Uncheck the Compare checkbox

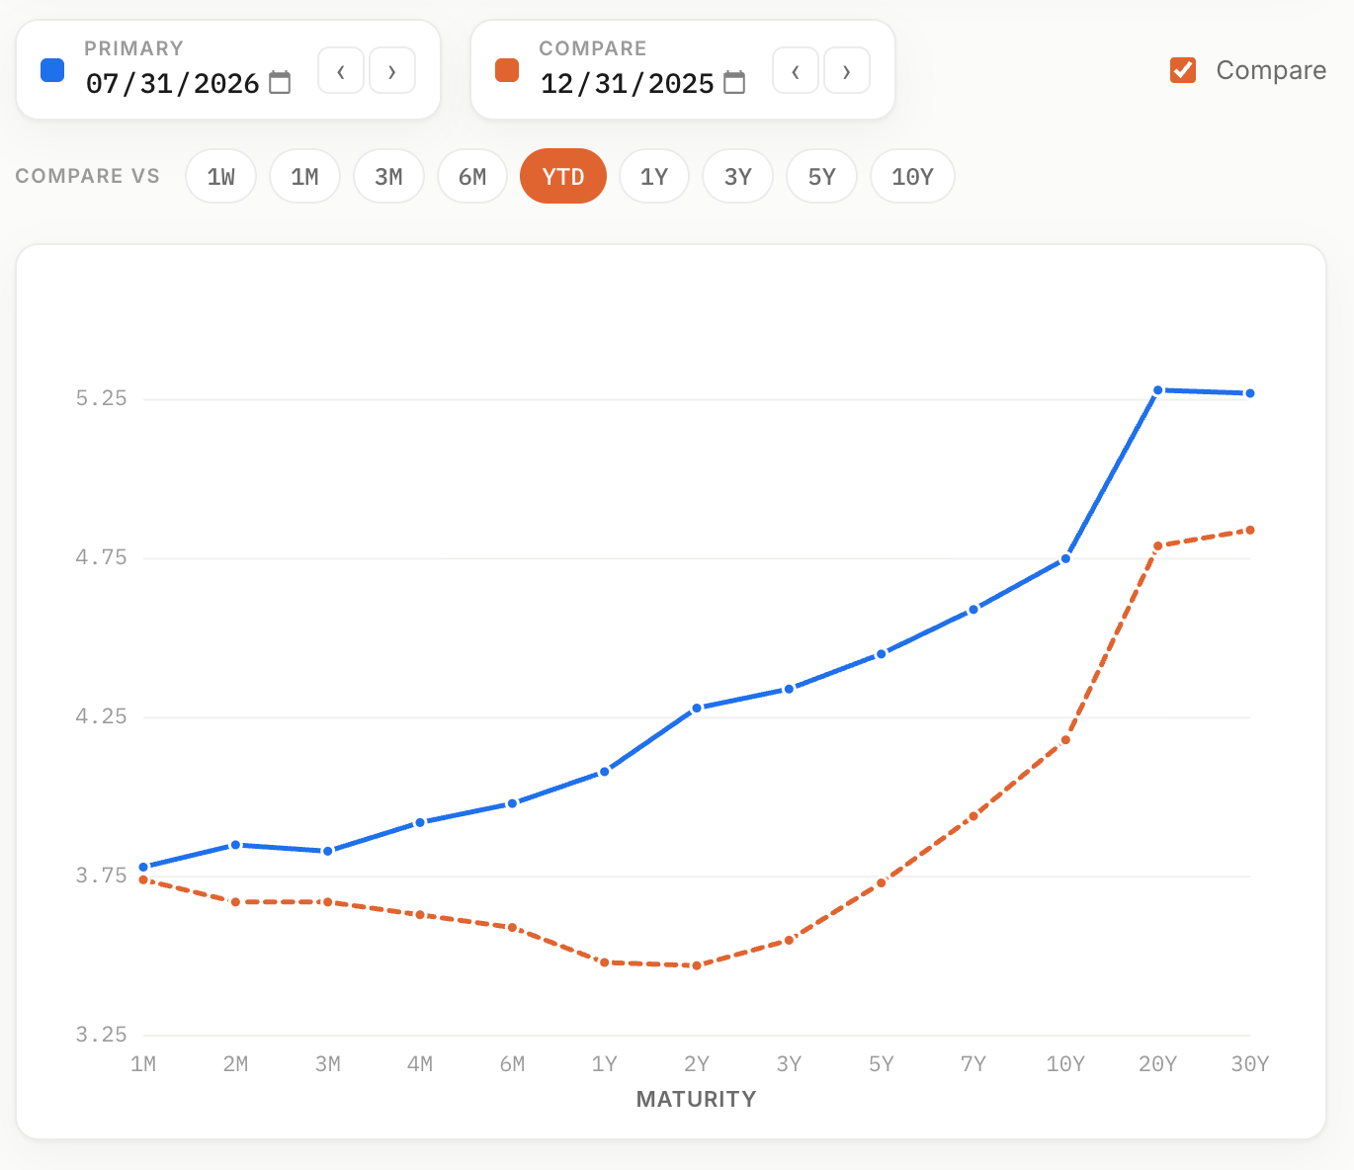point(1183,70)
